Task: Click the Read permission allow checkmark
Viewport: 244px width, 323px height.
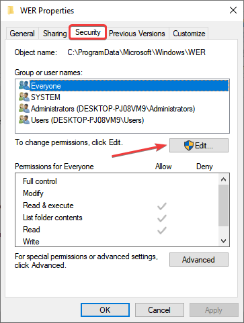Action: (x=162, y=230)
